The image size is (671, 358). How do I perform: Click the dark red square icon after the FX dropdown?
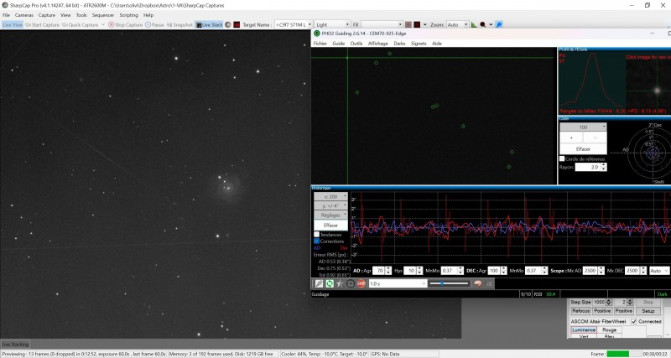(417, 25)
